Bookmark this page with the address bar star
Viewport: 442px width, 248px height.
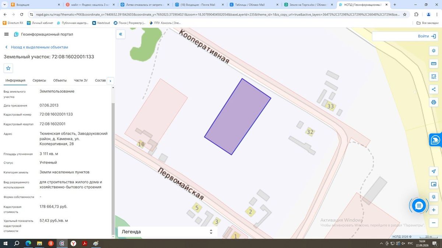pos(405,14)
